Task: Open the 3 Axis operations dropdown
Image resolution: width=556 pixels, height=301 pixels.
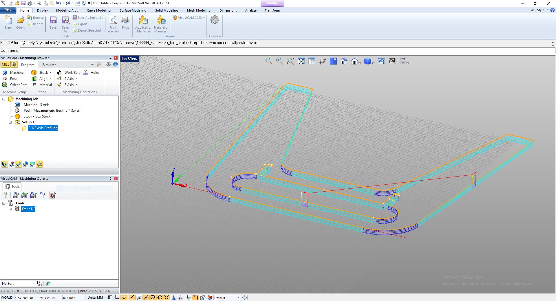Action: 76,85
